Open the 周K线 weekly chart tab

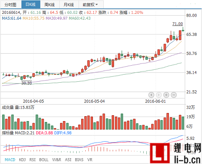point(50,4)
